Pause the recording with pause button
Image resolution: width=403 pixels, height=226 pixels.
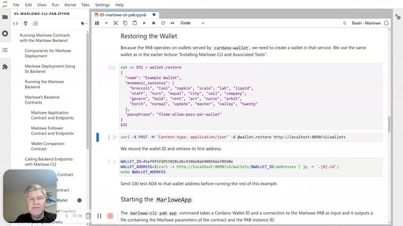(99, 216)
